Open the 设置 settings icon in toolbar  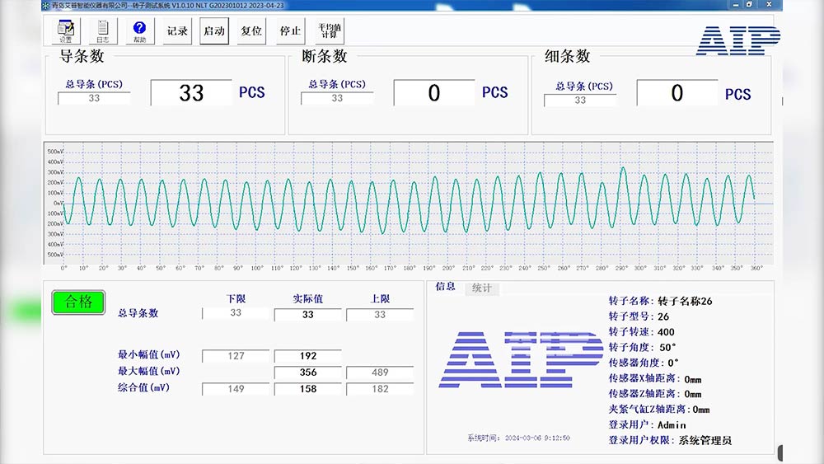coord(66,31)
